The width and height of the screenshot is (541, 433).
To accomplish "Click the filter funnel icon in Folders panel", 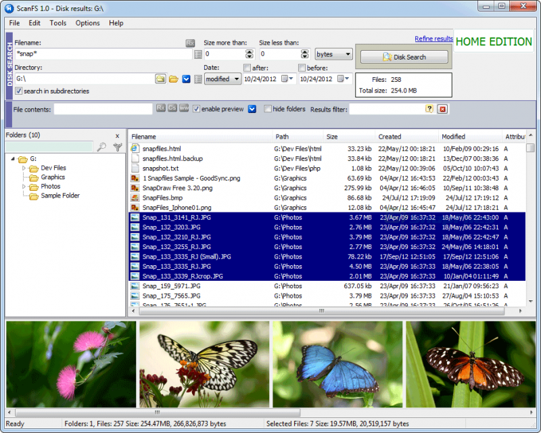I will [x=117, y=147].
